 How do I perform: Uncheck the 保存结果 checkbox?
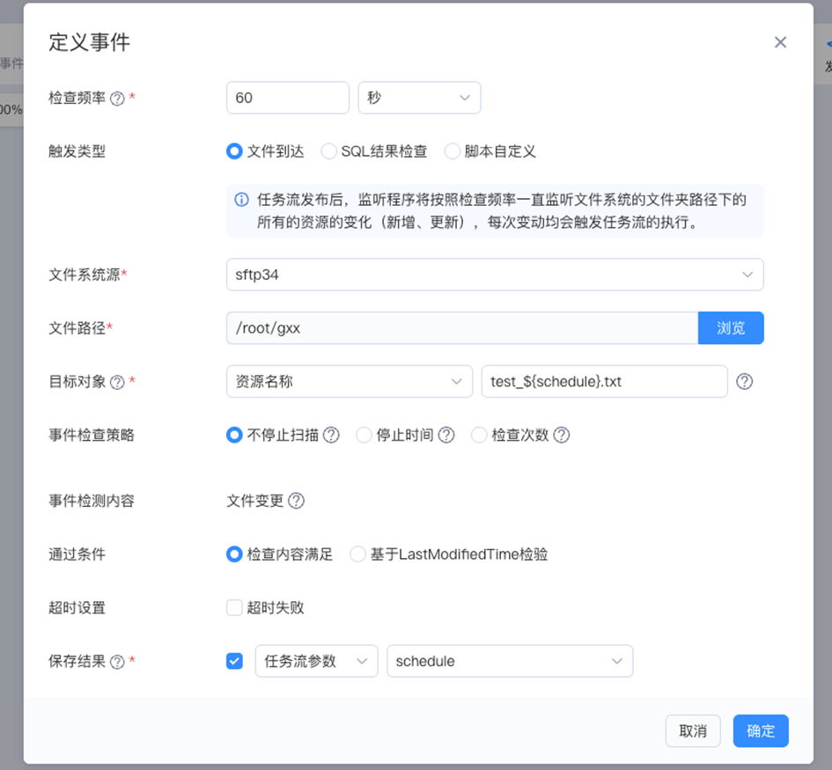pyautogui.click(x=234, y=661)
